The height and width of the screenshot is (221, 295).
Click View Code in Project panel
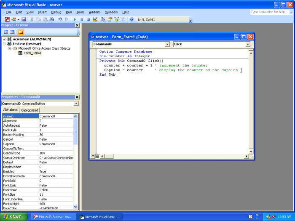click(6, 32)
